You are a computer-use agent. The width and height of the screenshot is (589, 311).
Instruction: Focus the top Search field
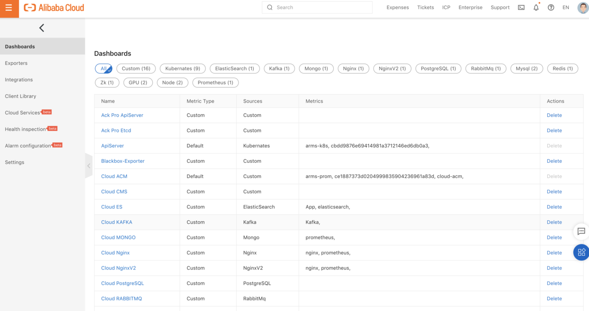tap(317, 7)
